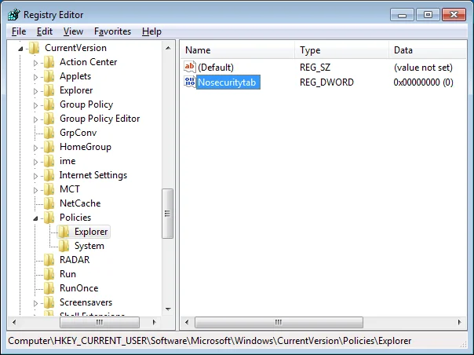This screenshot has width=474, height=355.
Task: Click the RunOnce folder icon
Action: coord(49,288)
